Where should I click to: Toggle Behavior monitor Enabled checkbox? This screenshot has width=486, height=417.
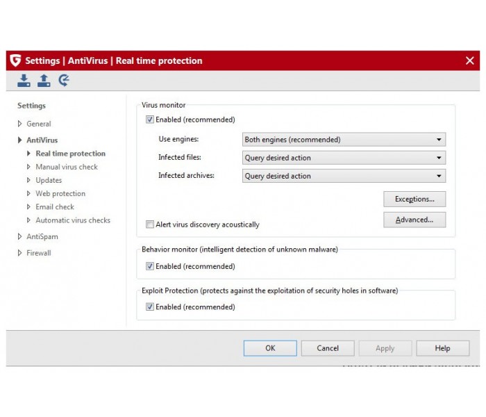150,266
